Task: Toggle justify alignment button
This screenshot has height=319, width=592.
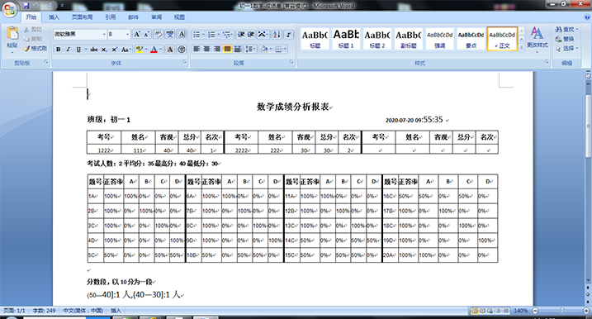Action: (227, 49)
